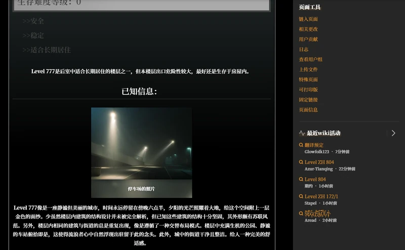Open Level ZH 172/1 activity entry

click(x=321, y=196)
